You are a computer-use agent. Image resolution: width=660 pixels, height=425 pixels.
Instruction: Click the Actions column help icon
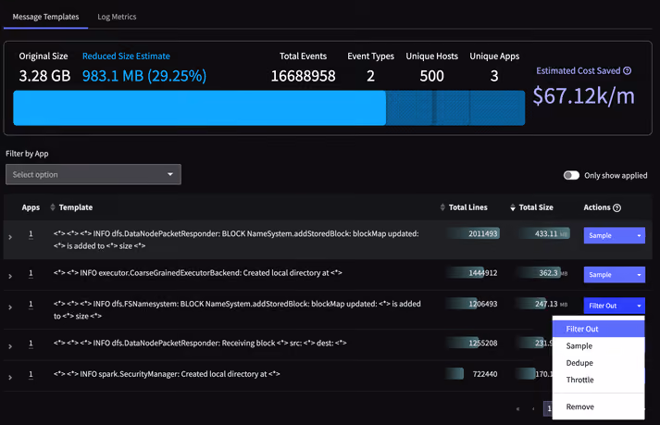click(617, 207)
